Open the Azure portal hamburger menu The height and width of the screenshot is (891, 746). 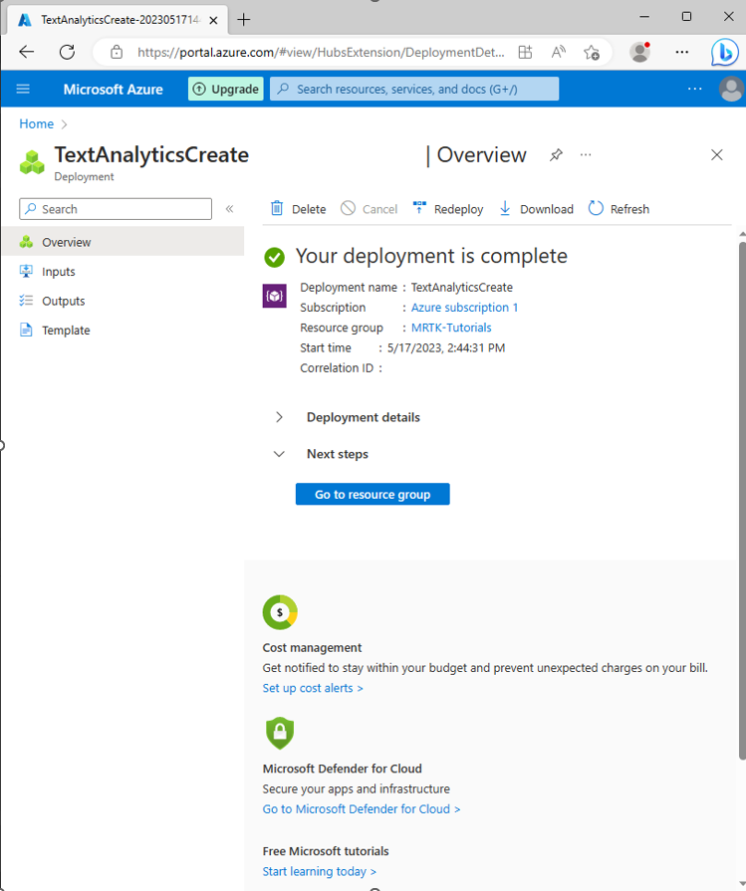[x=23, y=89]
